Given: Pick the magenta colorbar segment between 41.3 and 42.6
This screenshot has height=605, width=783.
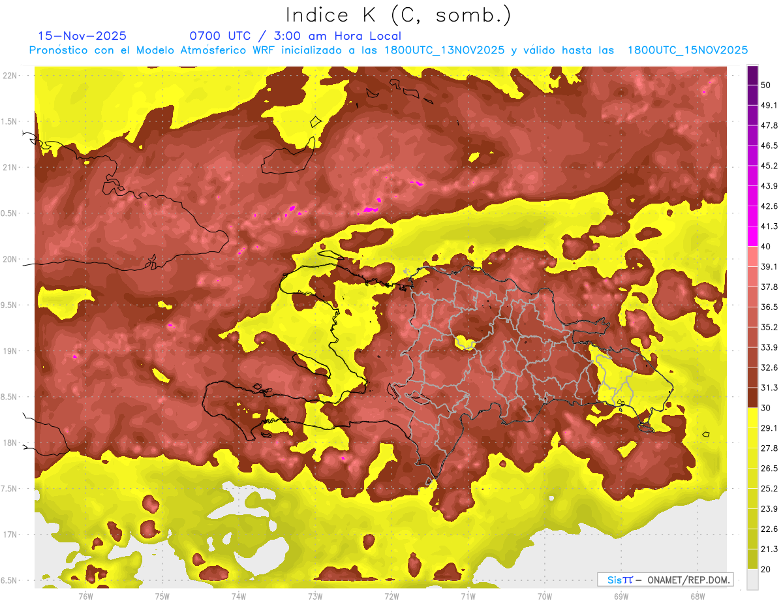Looking at the screenshot, I should point(752,216).
